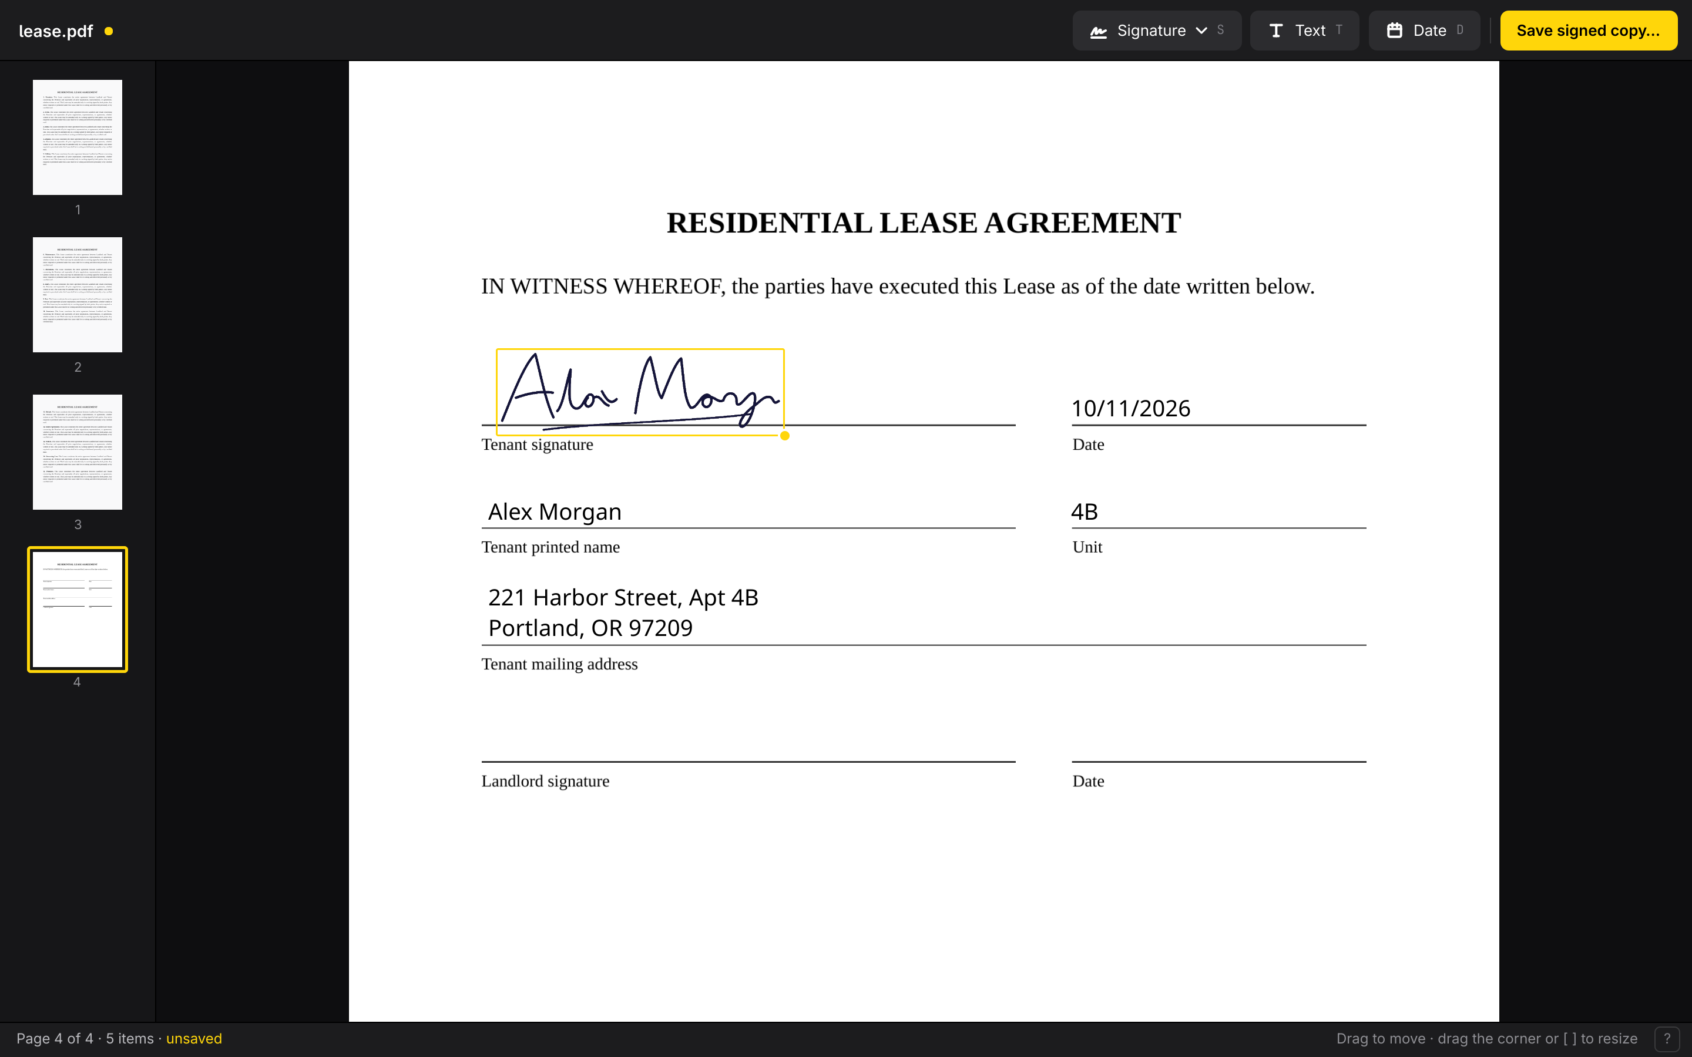This screenshot has height=1057, width=1692.
Task: Select page 2 thumbnail
Action: point(78,294)
